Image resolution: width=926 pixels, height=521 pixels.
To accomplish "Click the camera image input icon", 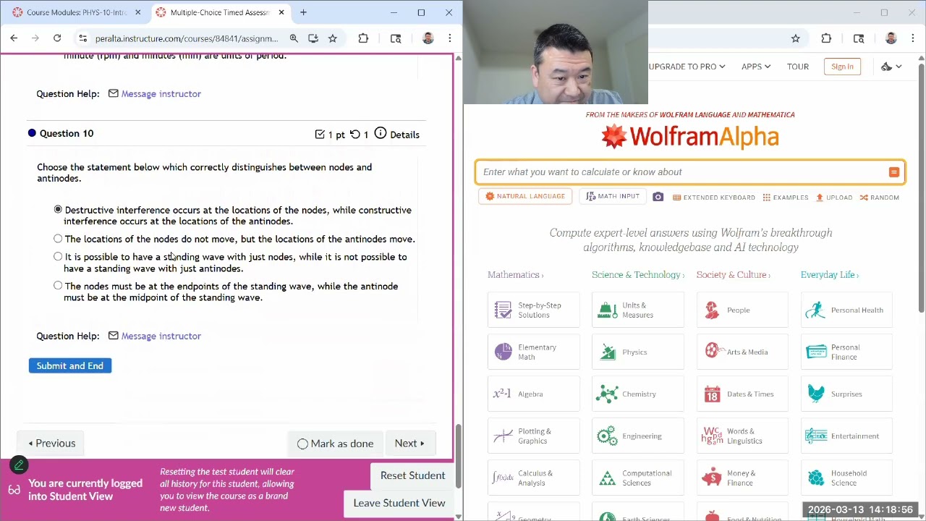I will pos(658,197).
